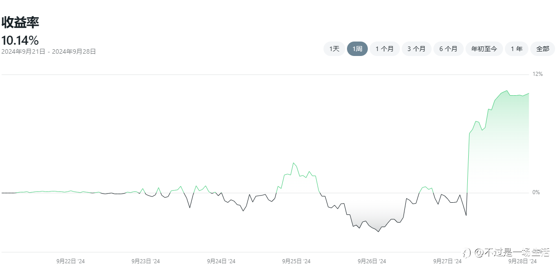Click the 9月22日 '24 axis label

71,261
